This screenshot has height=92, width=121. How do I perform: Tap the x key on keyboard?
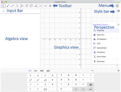click(x=31, y=75)
